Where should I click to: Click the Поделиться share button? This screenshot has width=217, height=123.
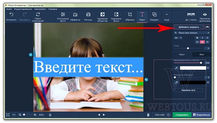click(x=202, y=115)
